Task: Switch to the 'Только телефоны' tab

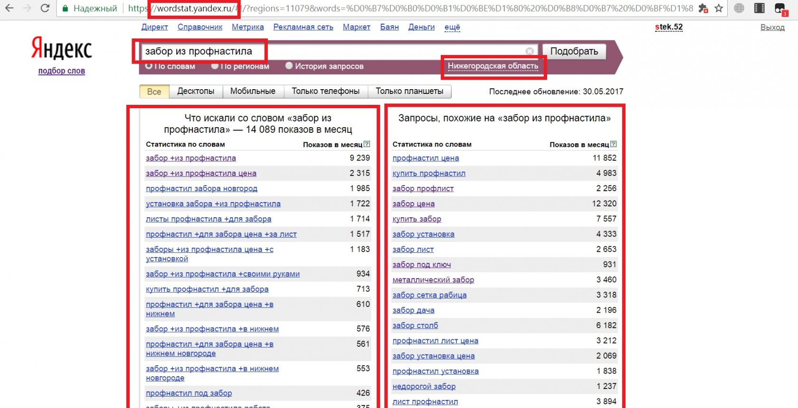Action: click(x=326, y=91)
